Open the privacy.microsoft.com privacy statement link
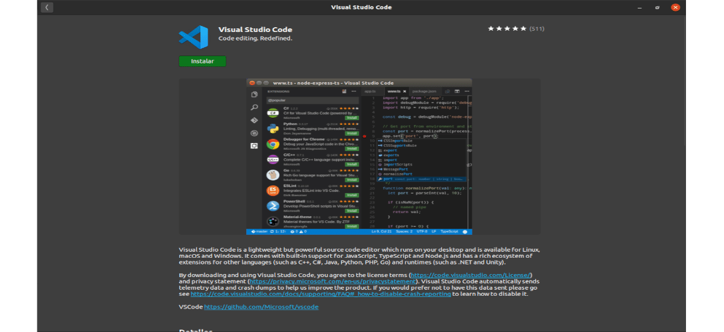 (331, 281)
